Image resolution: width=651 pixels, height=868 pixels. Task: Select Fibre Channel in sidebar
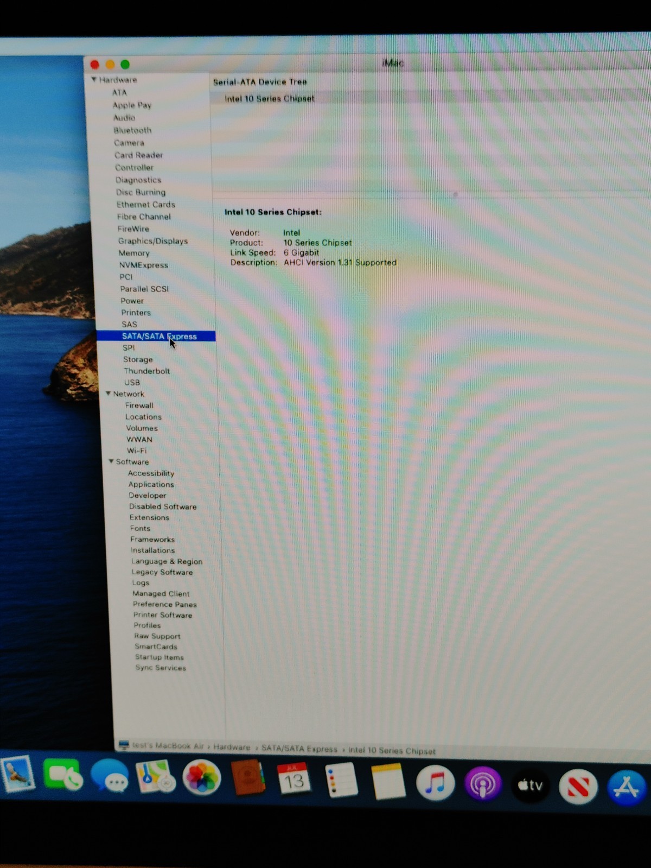click(144, 217)
